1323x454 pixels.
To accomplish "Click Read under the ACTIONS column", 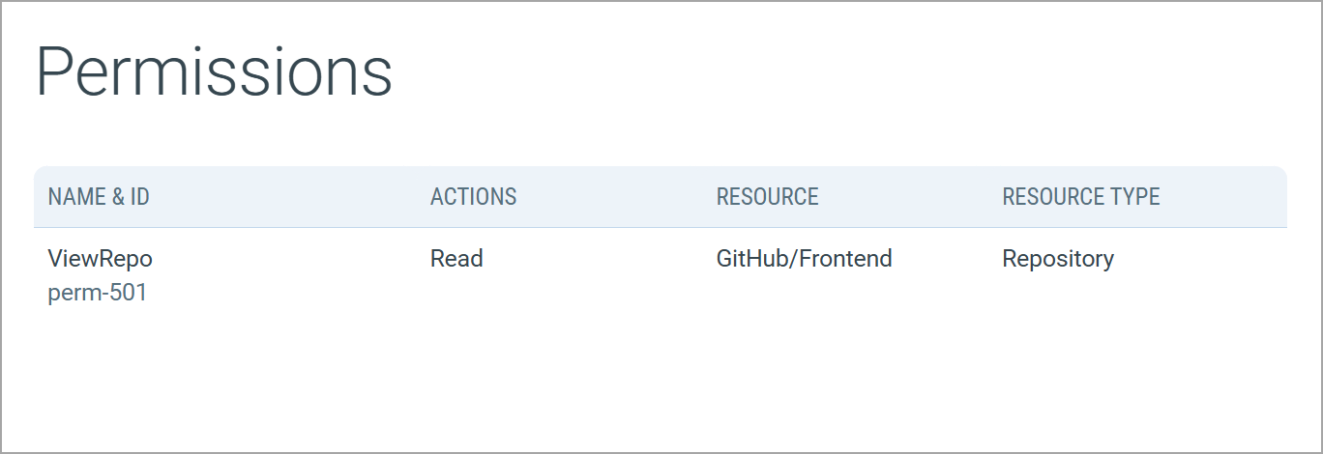I will point(456,259).
